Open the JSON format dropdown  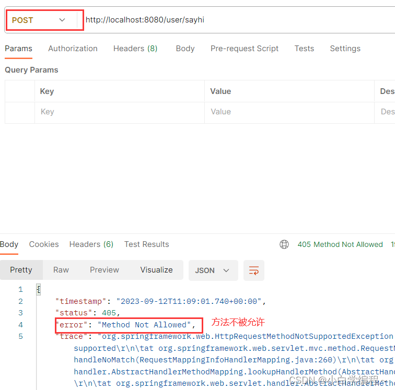click(213, 270)
